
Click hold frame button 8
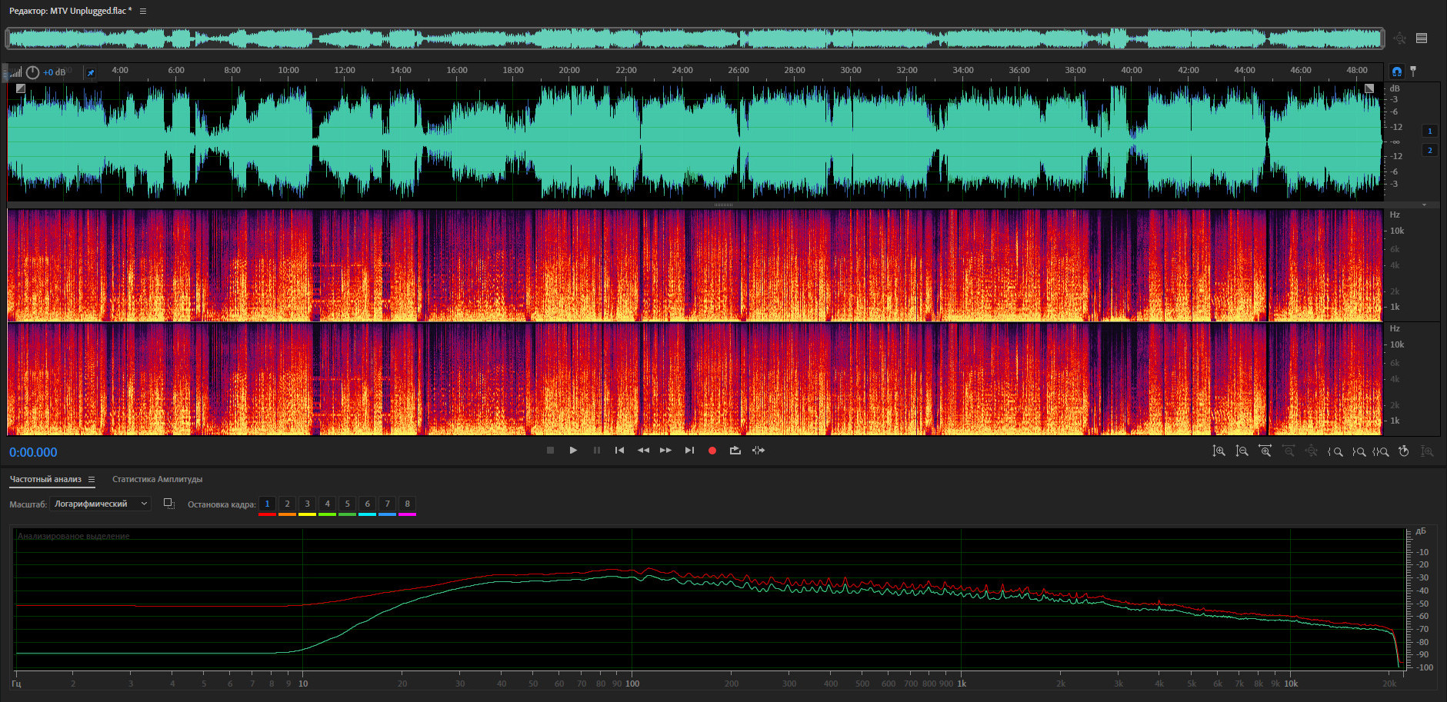point(407,504)
